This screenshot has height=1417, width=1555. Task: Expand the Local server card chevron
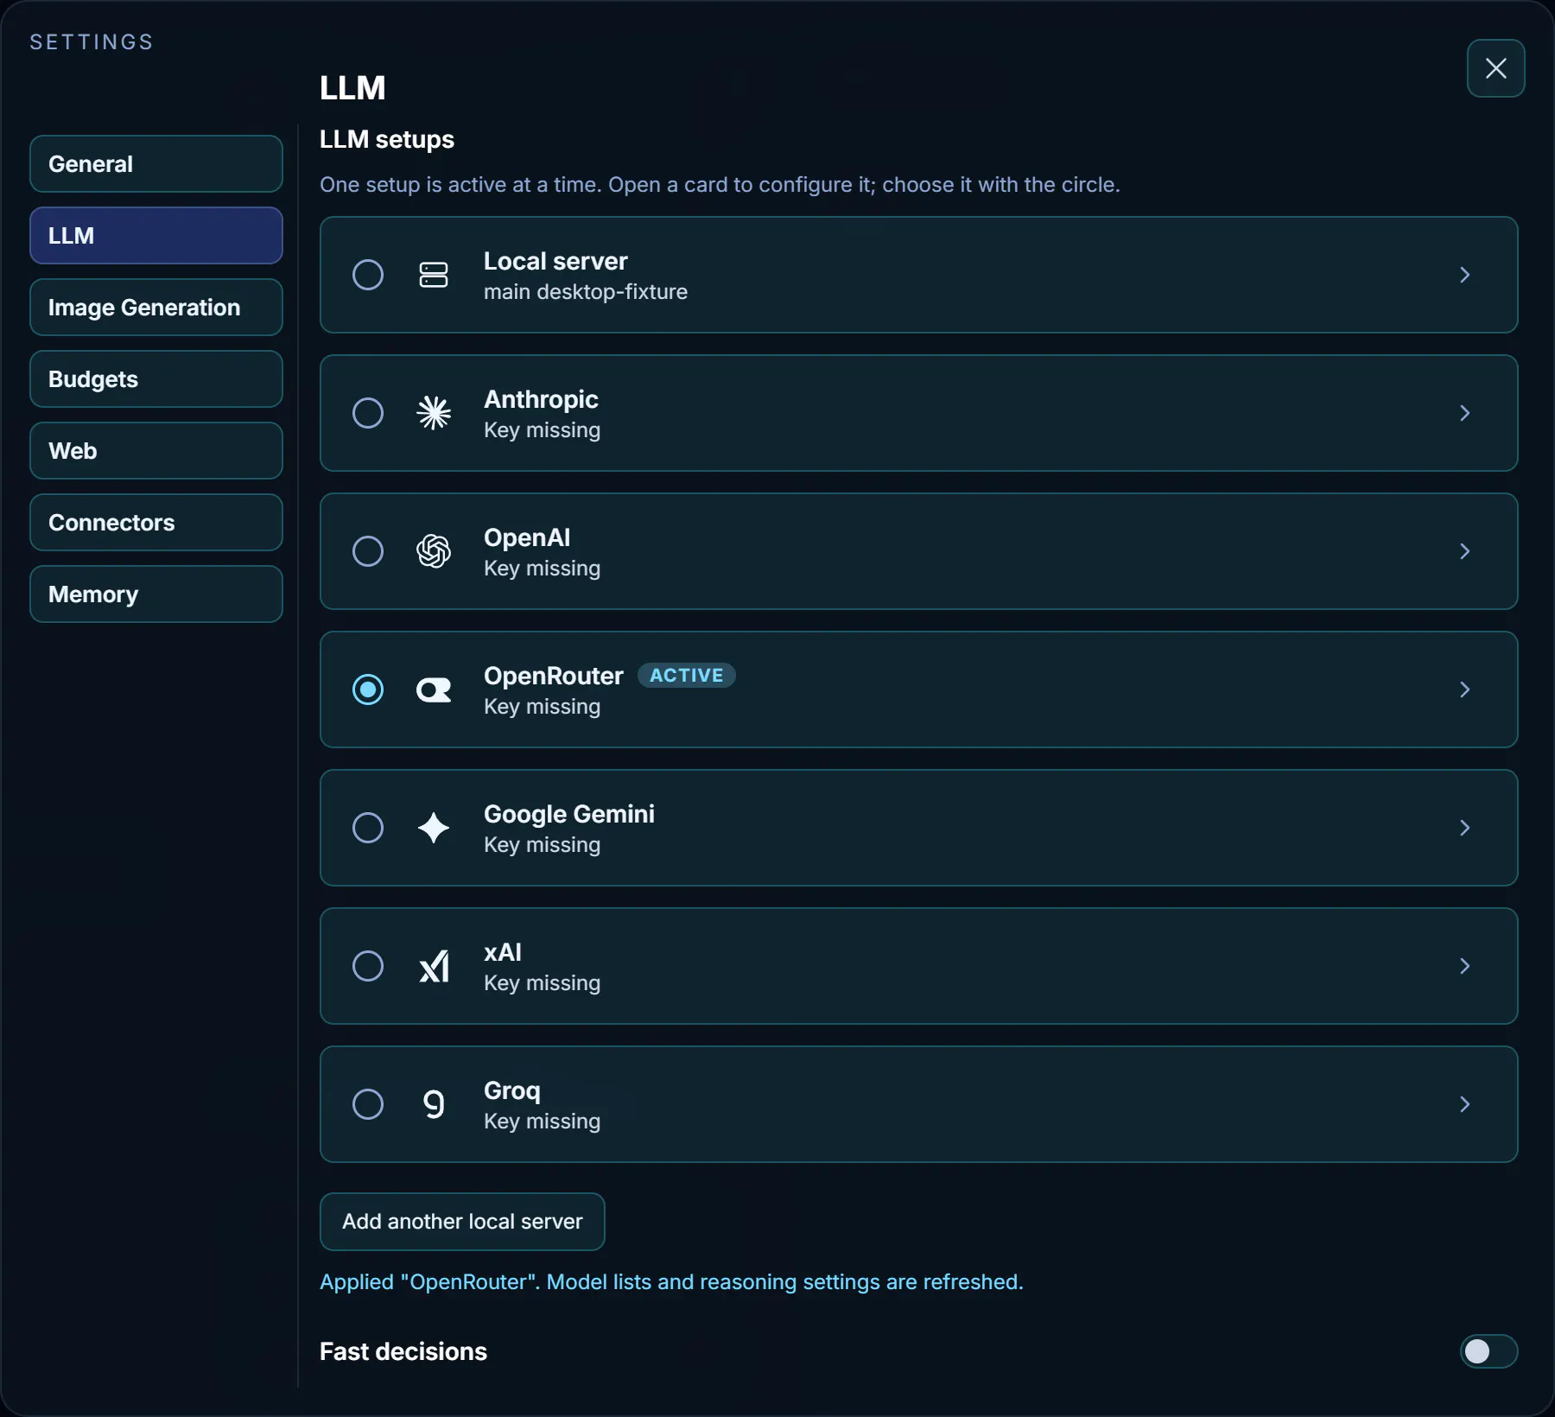click(x=1465, y=275)
